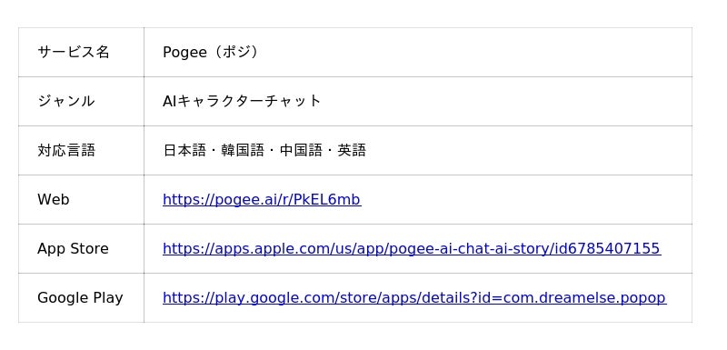This screenshot has height=350, width=727.
Task: Click the word 日本語 in languages row
Action: click(x=184, y=151)
